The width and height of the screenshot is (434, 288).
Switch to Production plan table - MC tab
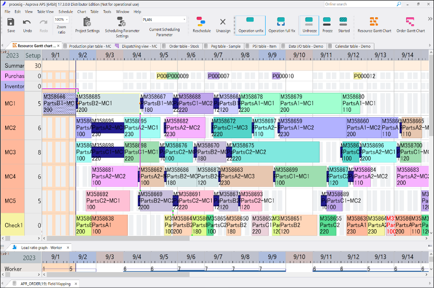(87, 46)
